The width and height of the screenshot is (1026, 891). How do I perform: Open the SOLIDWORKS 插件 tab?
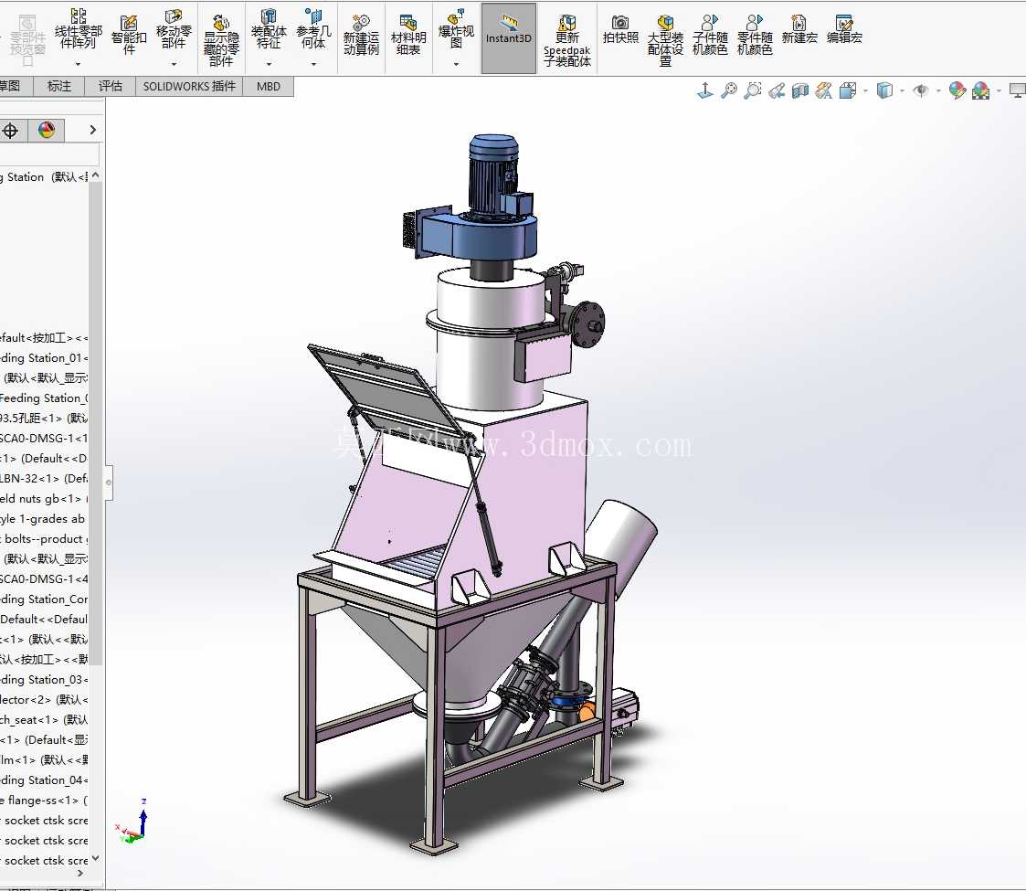point(189,87)
